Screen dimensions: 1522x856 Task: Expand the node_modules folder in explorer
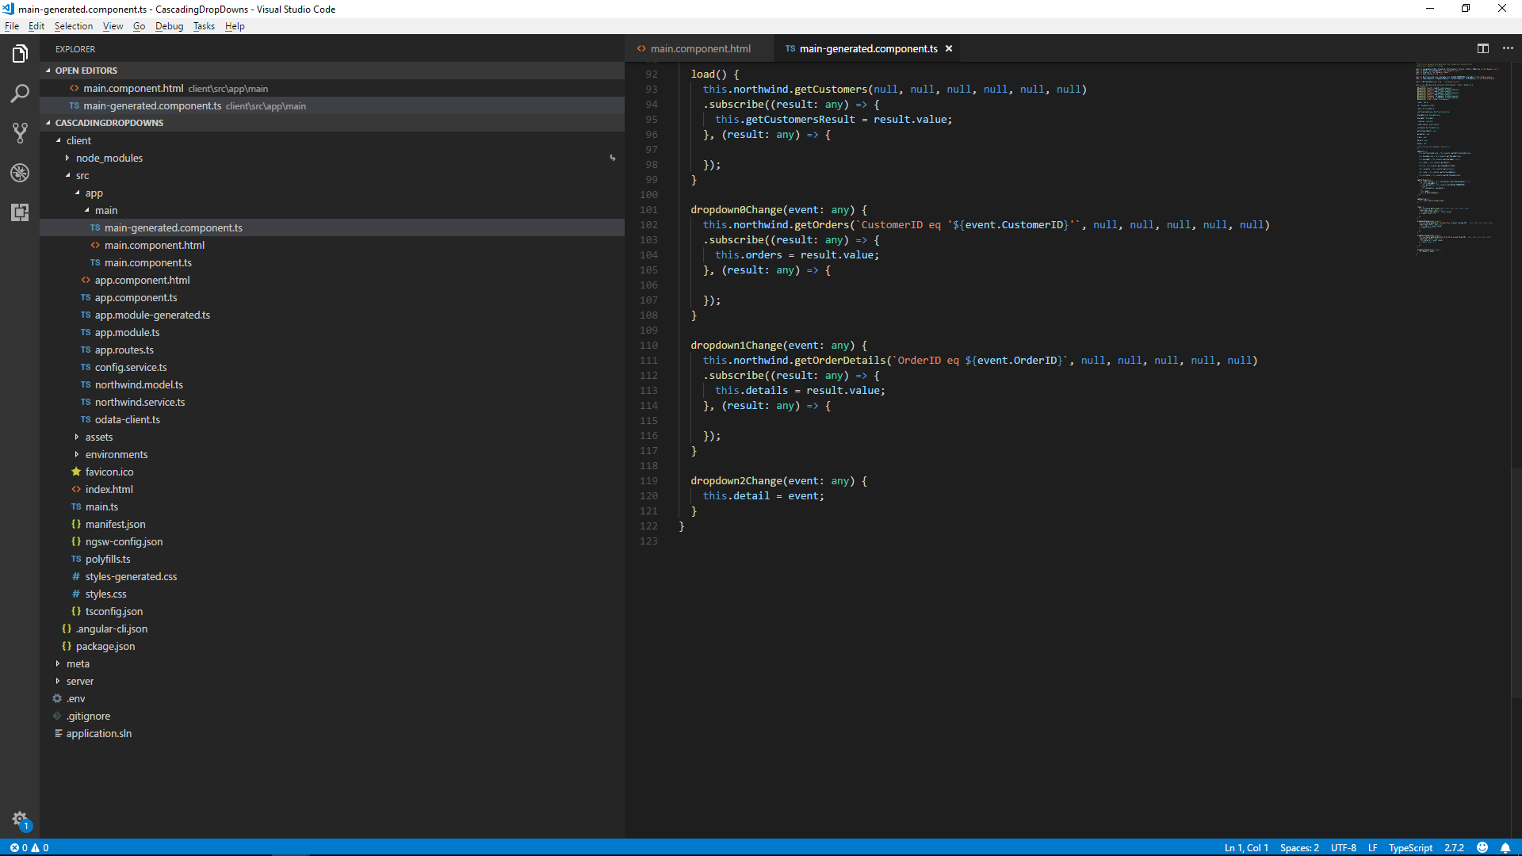(109, 157)
